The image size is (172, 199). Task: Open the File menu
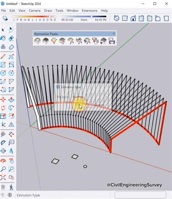click(x=3, y=11)
